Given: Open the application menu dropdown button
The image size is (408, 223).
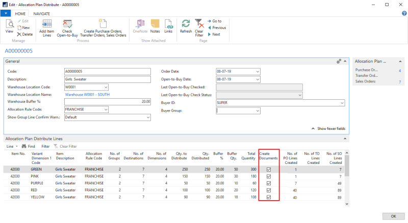Looking at the screenshot, I should tap(6, 13).
